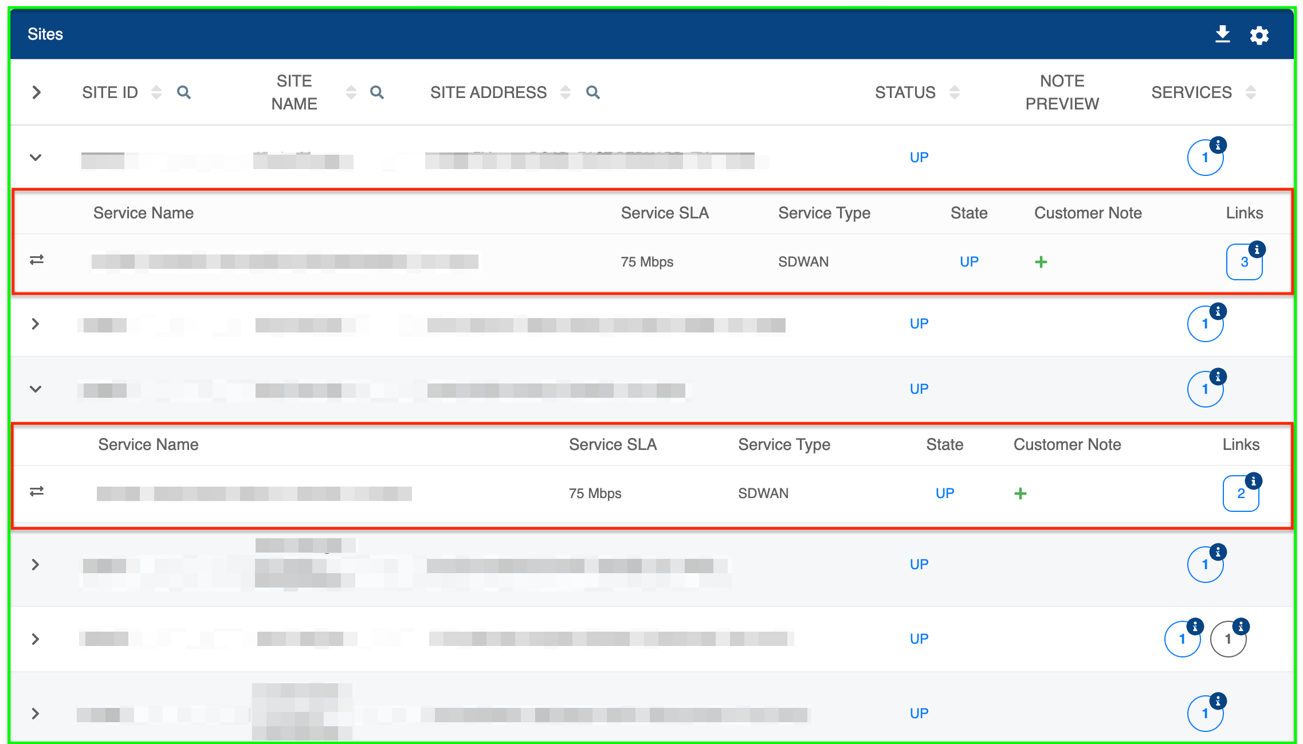
Task: Click the green plus to add a customer note in the first service row
Action: click(x=1041, y=262)
